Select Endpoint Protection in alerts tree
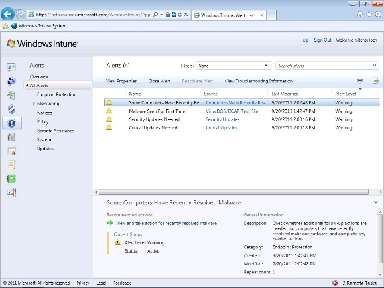The height and width of the screenshot is (288, 384). pyautogui.click(x=56, y=94)
